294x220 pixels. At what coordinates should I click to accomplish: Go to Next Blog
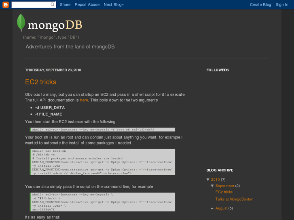tap(114, 5)
